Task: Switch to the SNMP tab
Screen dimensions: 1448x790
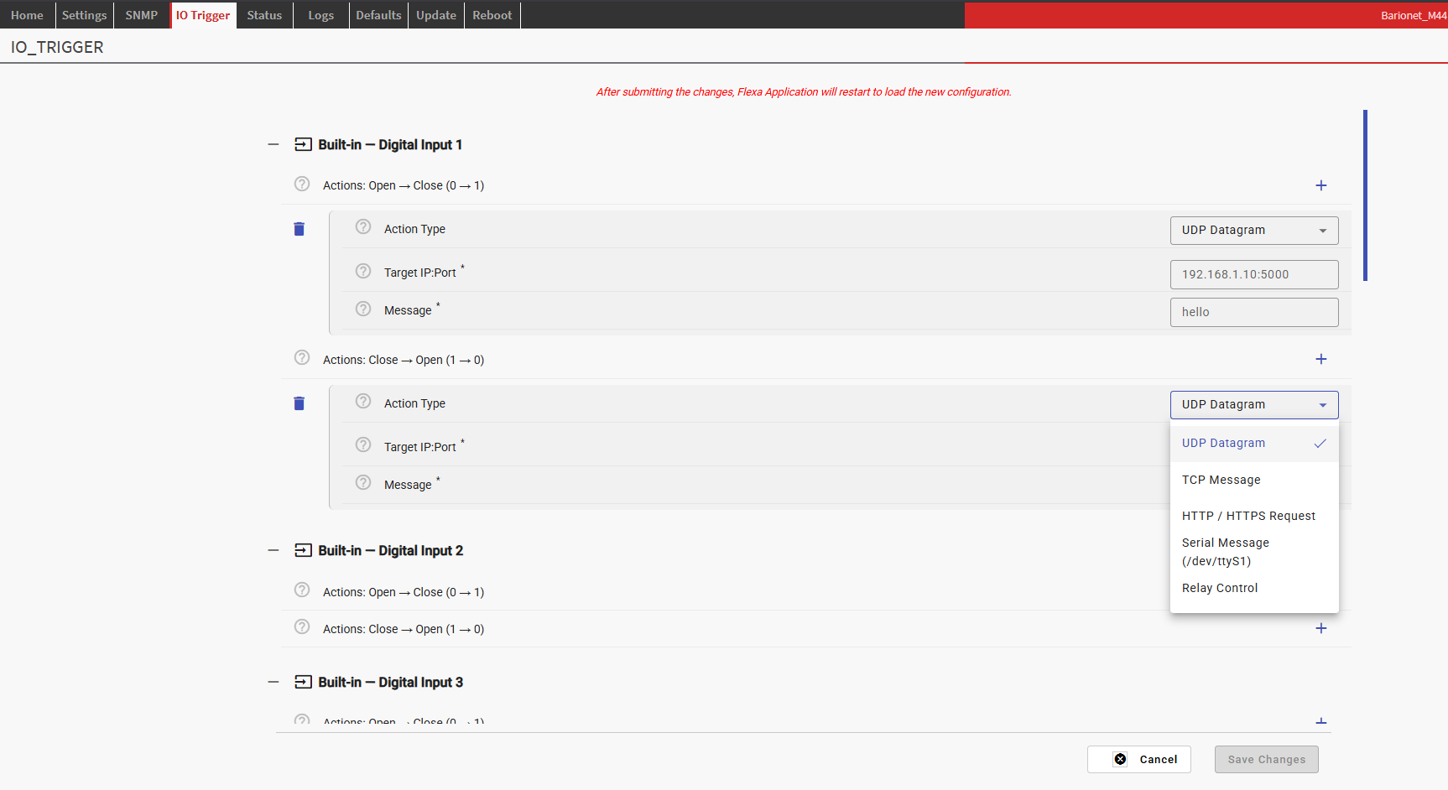Action: pos(141,15)
